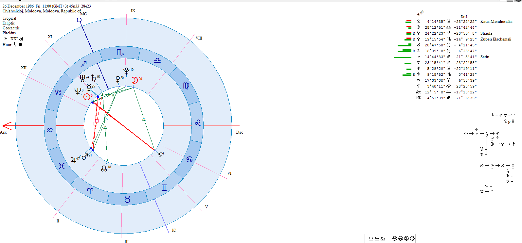
Task: Click the star name "Shaula"
Action: click(x=486, y=33)
